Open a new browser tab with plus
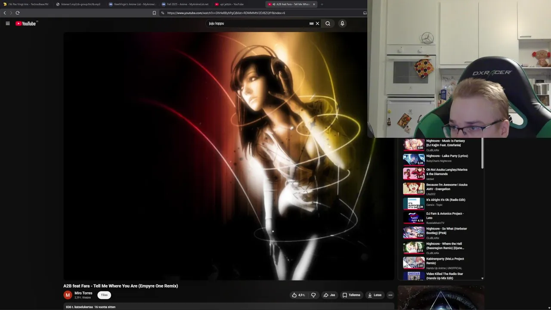The height and width of the screenshot is (310, 551). click(322, 4)
